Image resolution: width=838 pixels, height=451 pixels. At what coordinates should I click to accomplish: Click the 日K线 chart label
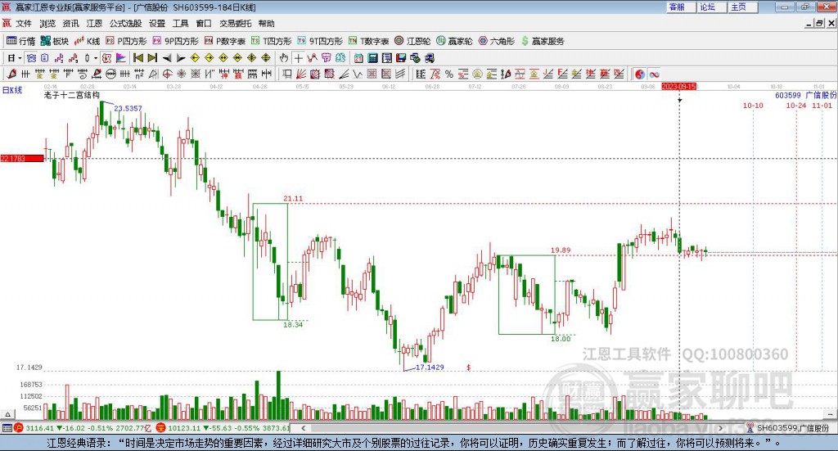pyautogui.click(x=12, y=90)
